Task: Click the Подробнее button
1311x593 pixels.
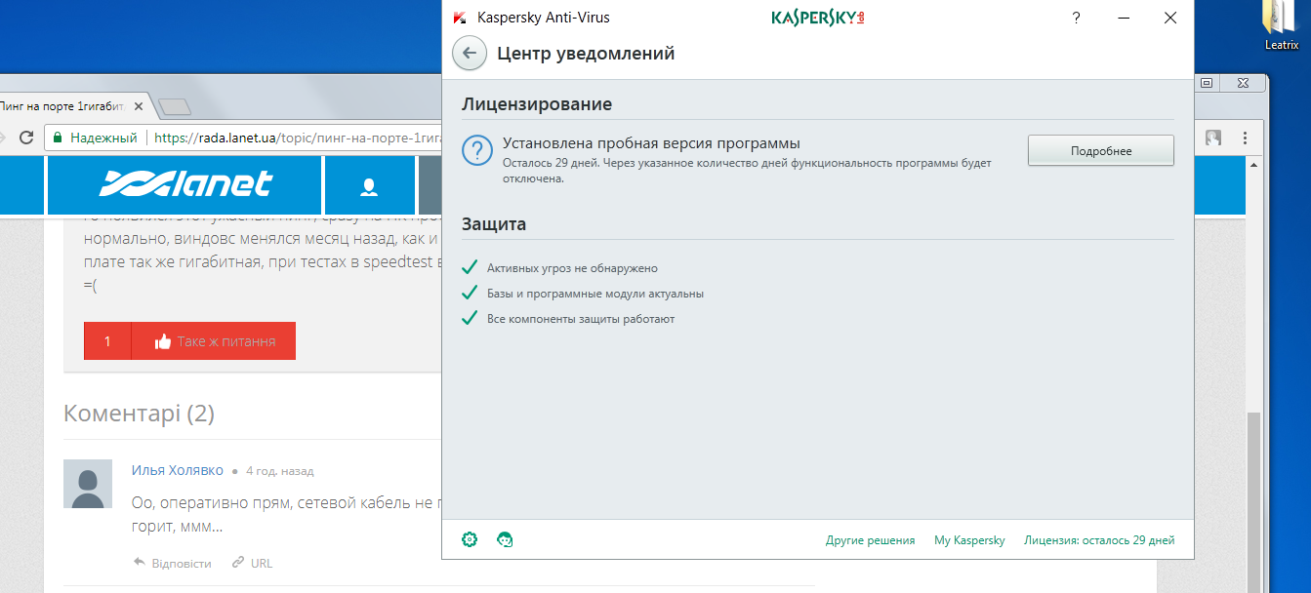Action: (x=1100, y=151)
